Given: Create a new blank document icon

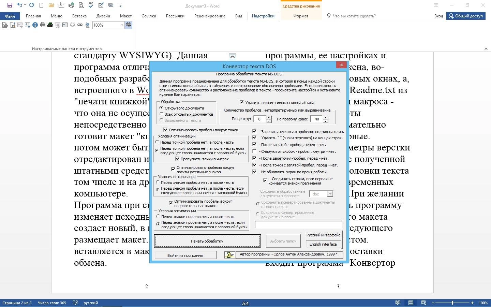Looking at the screenshot, I should coord(41,5).
